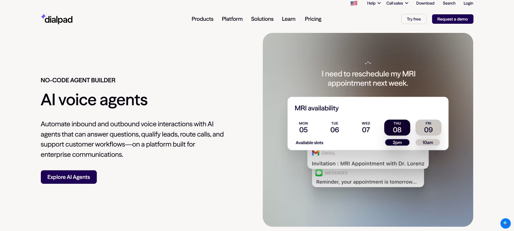
Task: Click the Dialpad logo
Action: [x=57, y=19]
